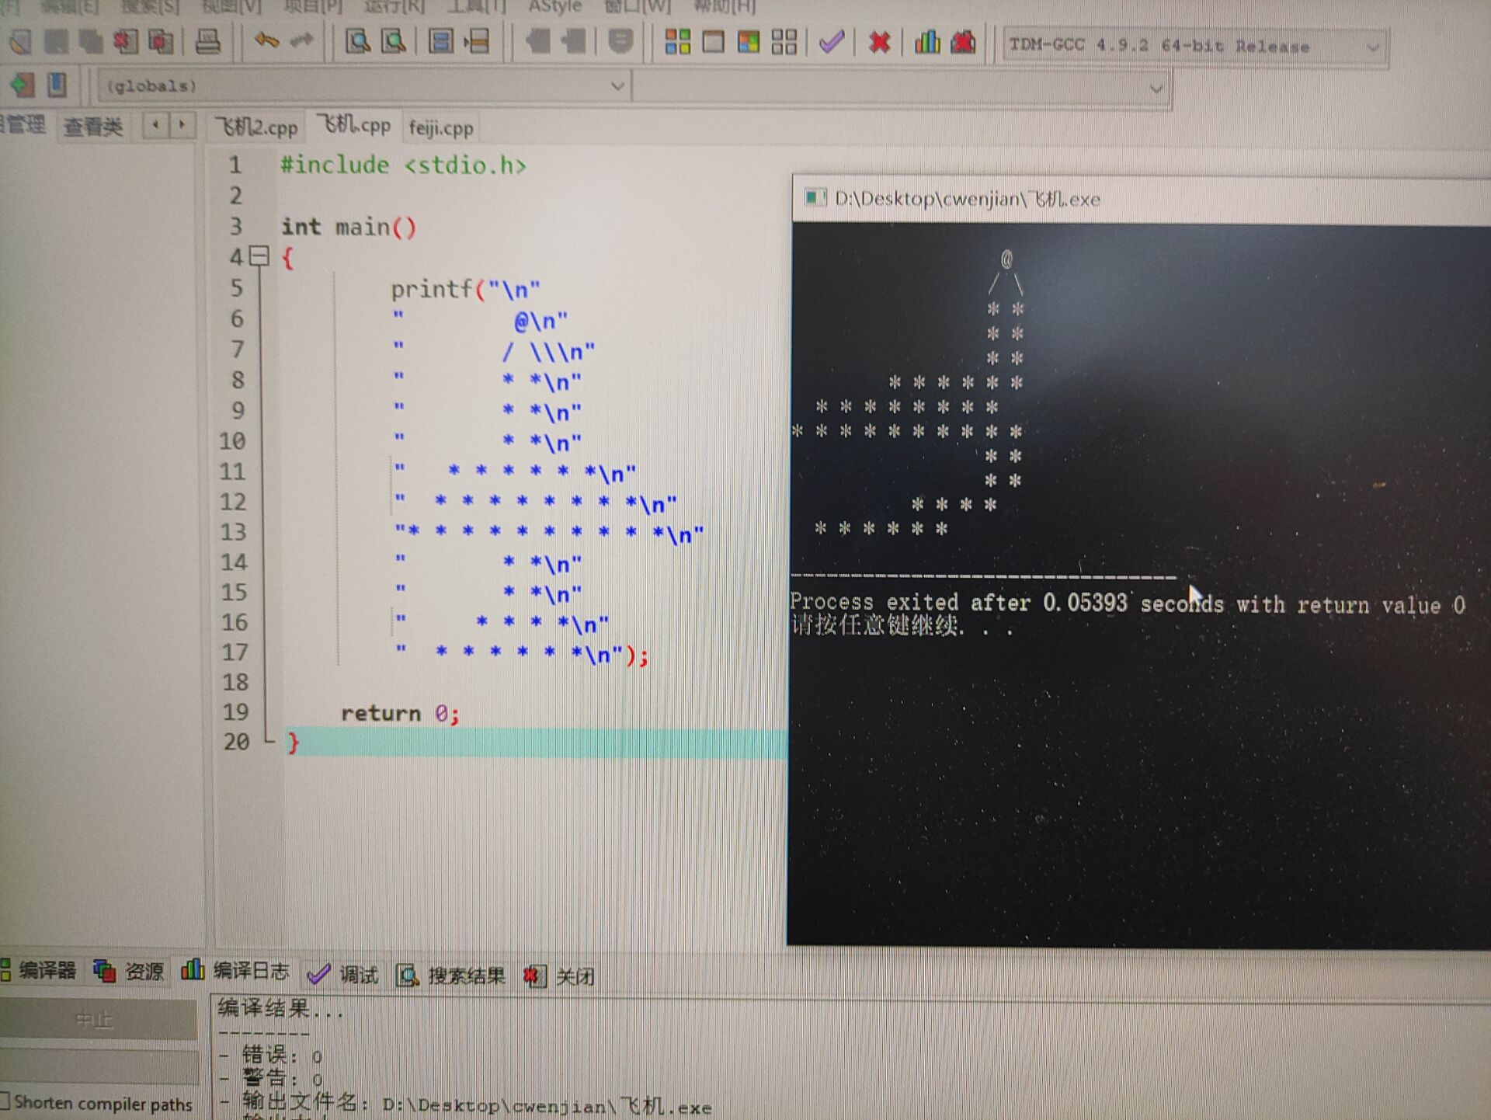Start debugging with the purple checkmark icon
Viewport: 1491px width, 1120px height.
[832, 41]
